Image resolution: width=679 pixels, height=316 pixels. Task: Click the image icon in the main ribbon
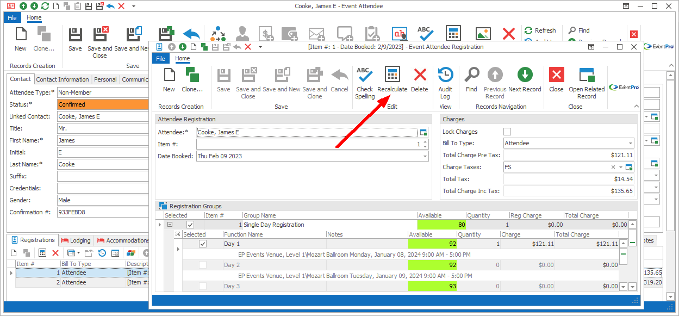click(x=483, y=34)
